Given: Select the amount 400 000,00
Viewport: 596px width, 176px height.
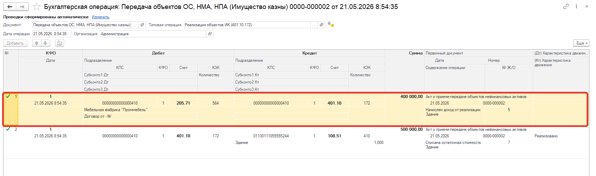Looking at the screenshot, I should pyautogui.click(x=412, y=97).
